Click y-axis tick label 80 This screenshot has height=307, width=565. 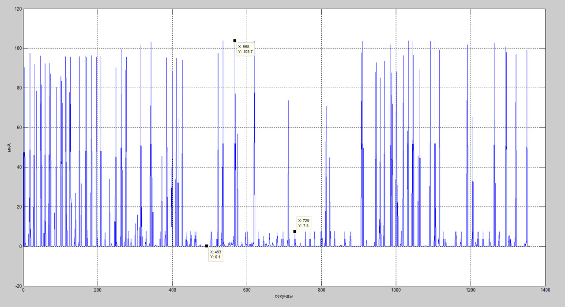(19, 88)
